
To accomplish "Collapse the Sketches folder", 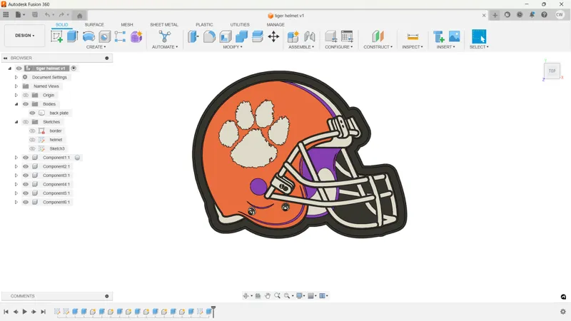I will coord(16,122).
